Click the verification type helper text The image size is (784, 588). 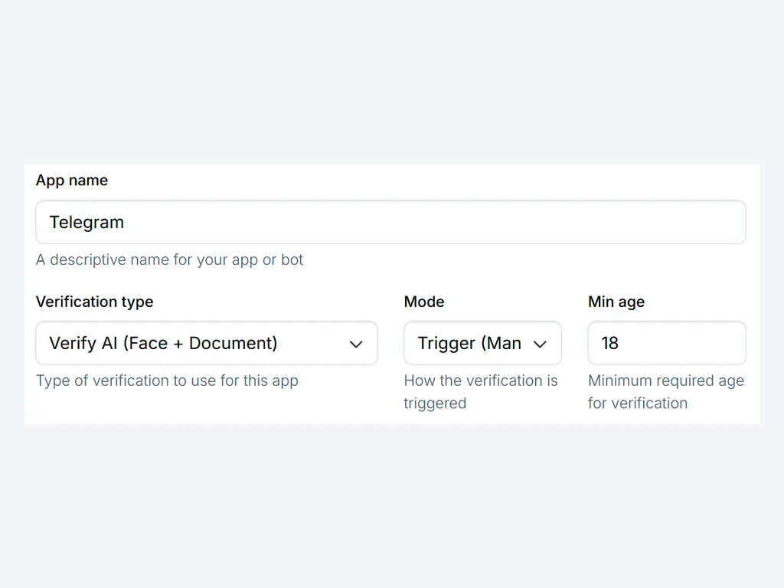[168, 381]
